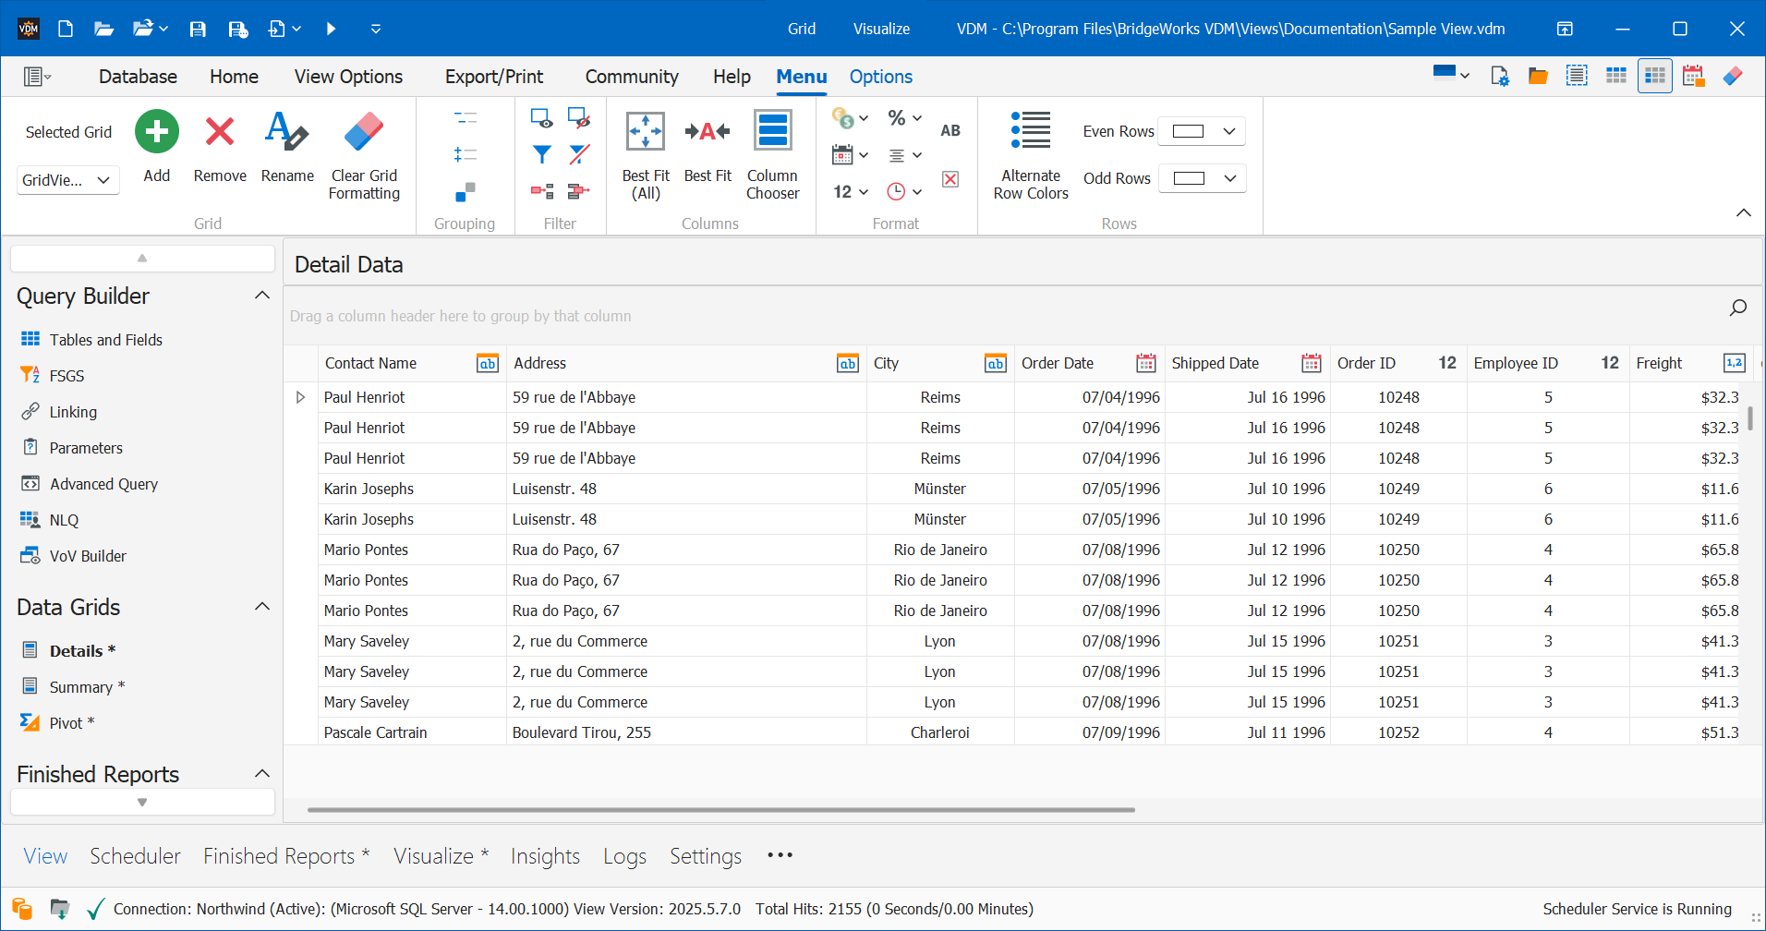1766x931 pixels.
Task: Open the Advanced Query item
Action: coord(103,484)
